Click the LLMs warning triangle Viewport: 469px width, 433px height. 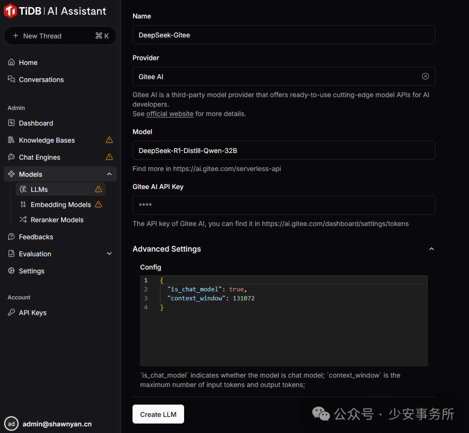98,189
